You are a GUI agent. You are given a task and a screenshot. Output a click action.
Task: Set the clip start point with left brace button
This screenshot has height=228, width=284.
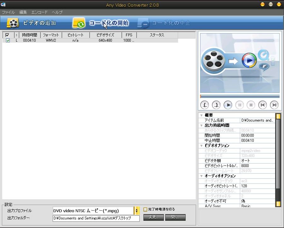(205, 105)
